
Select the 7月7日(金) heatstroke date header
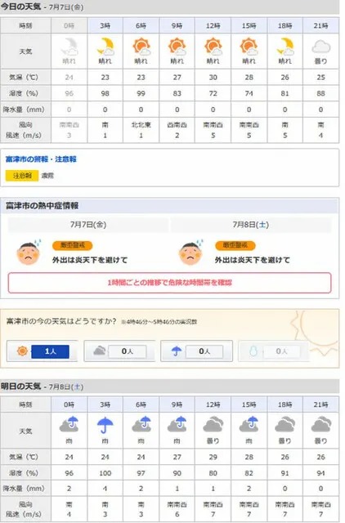click(x=88, y=225)
